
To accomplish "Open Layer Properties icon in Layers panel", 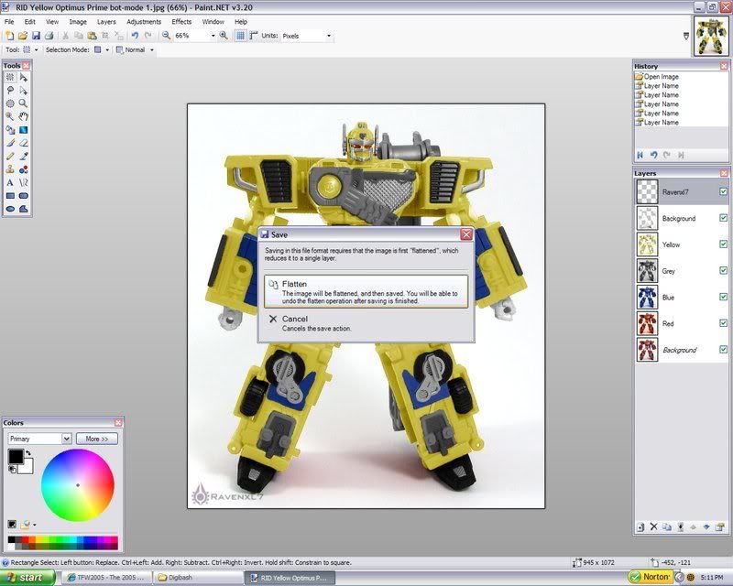I will (720, 526).
